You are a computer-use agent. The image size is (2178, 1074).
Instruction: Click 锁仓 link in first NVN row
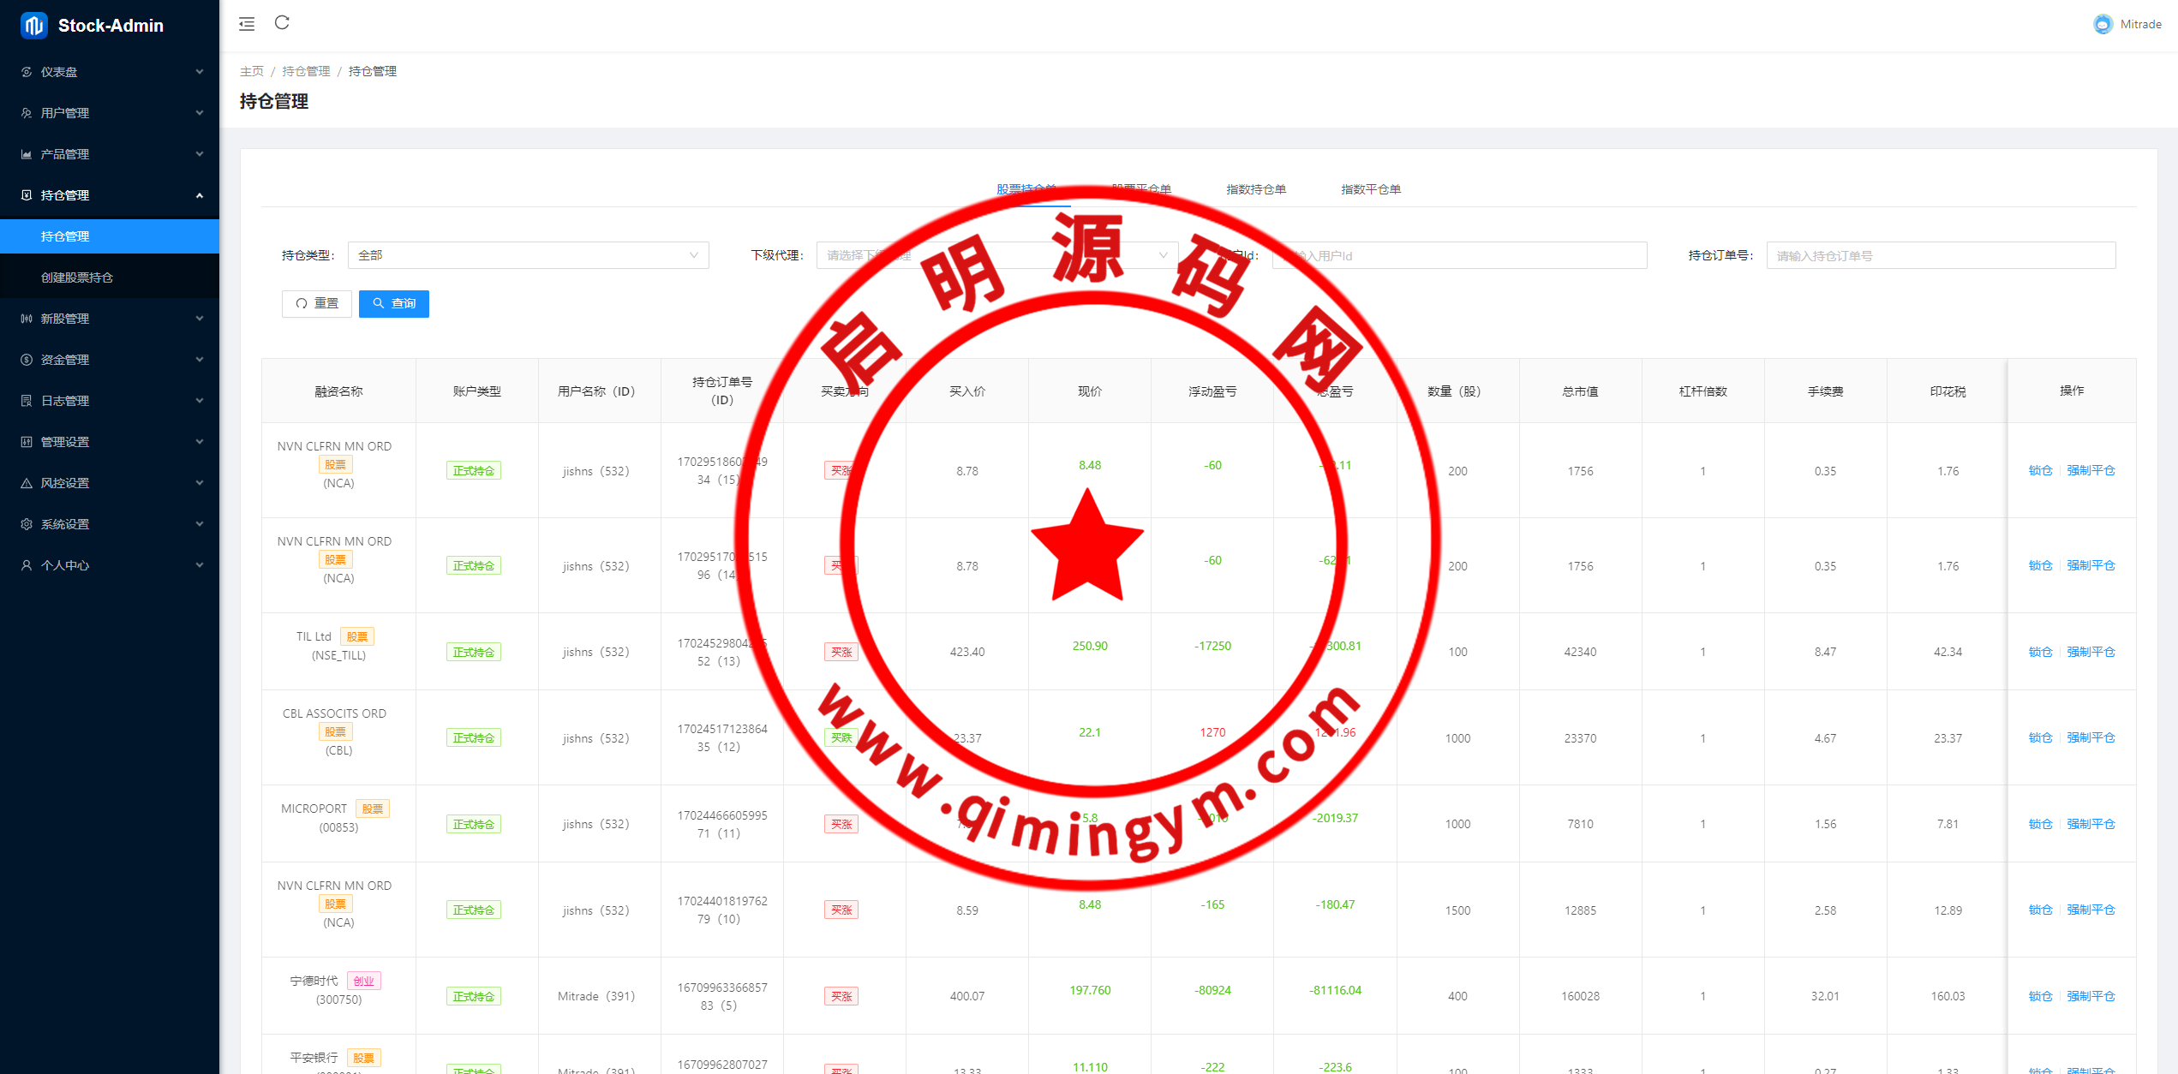click(2040, 470)
